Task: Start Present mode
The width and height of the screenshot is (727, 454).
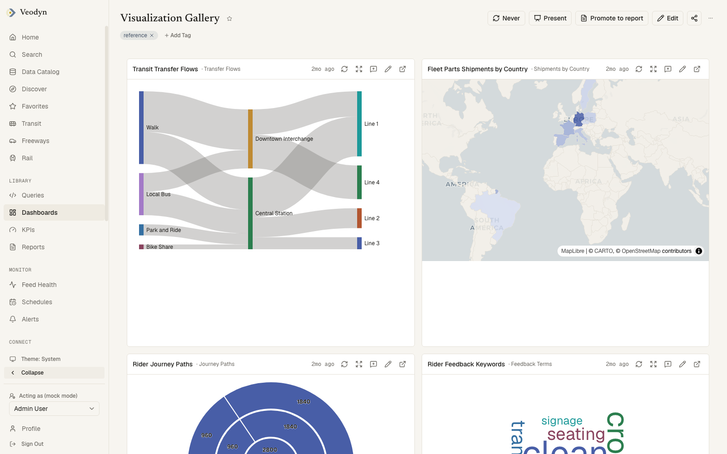Action: click(550, 18)
